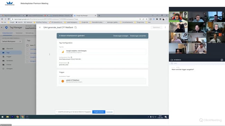Expand the account switcher arrow left of logo
This screenshot has width=225, height=126.
click(2, 28)
